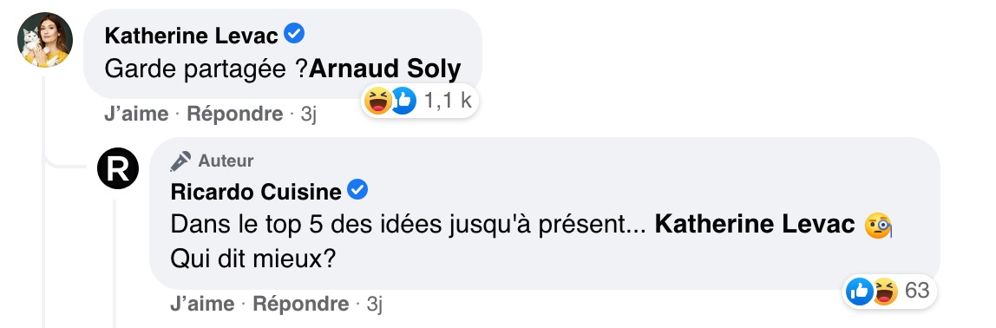Image resolution: width=996 pixels, height=328 pixels.
Task: Click the Ricardo Cuisine R logo avatar
Action: 117,168
